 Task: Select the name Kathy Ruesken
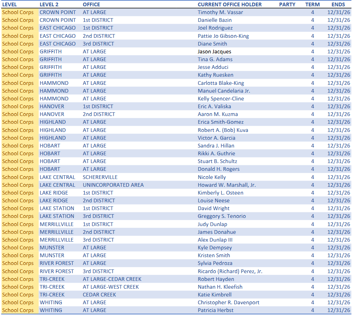[x=216, y=75]
